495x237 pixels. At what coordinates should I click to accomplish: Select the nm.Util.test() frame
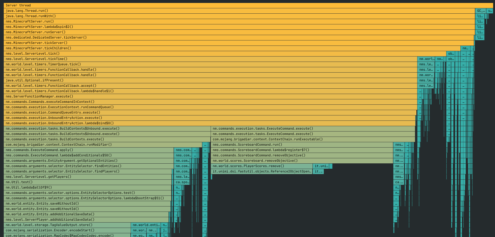[88, 182]
